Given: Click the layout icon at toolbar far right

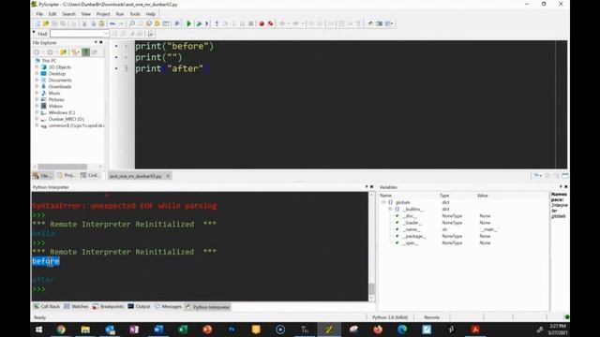Looking at the screenshot, I should tap(389, 23).
